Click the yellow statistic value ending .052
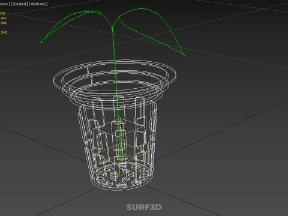Screen dimensions: 288x216 click(4, 18)
